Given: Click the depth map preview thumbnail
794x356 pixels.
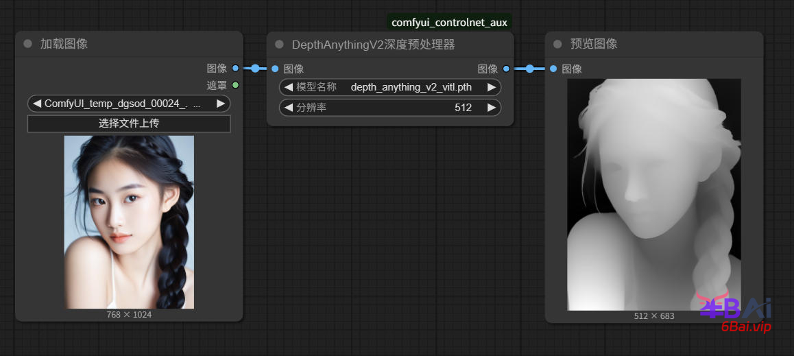Looking at the screenshot, I should pyautogui.click(x=653, y=194).
